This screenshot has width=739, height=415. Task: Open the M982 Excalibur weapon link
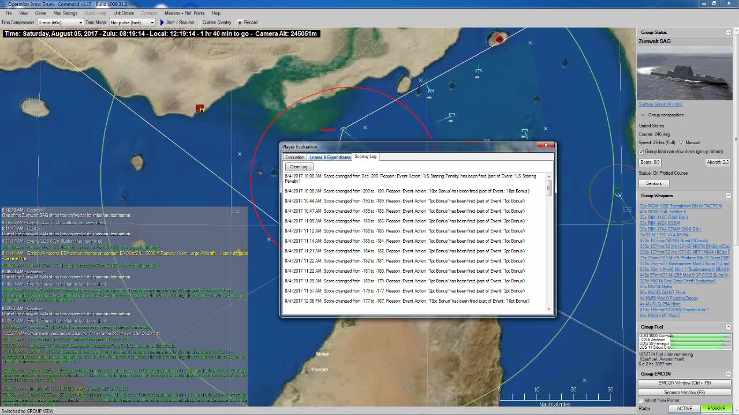click(x=674, y=310)
